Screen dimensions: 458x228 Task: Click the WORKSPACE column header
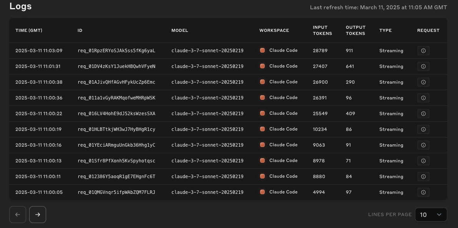(x=274, y=30)
